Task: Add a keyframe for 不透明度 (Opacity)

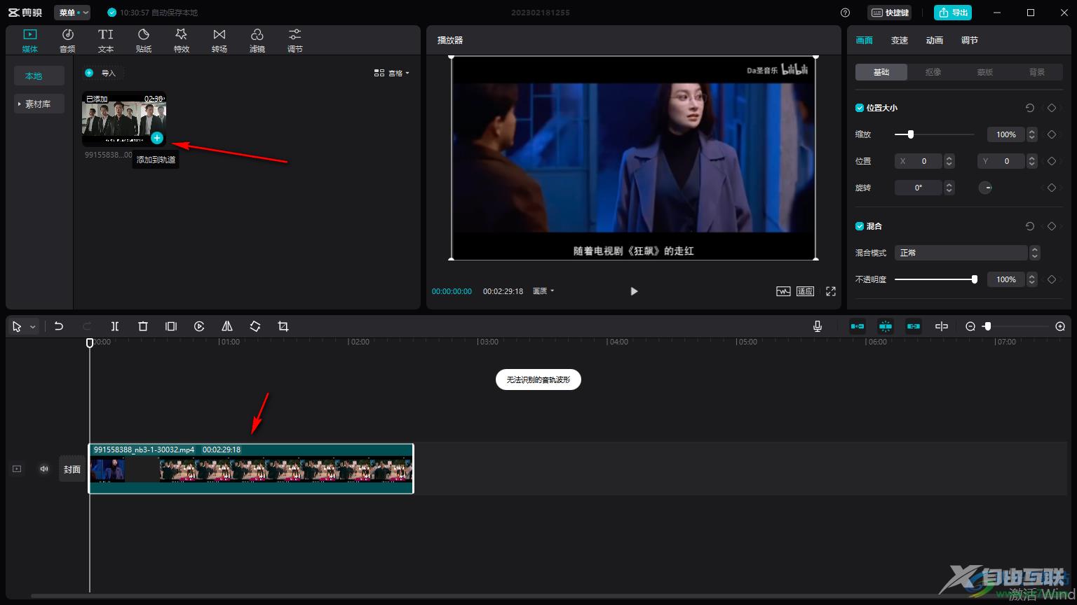Action: click(x=1051, y=279)
